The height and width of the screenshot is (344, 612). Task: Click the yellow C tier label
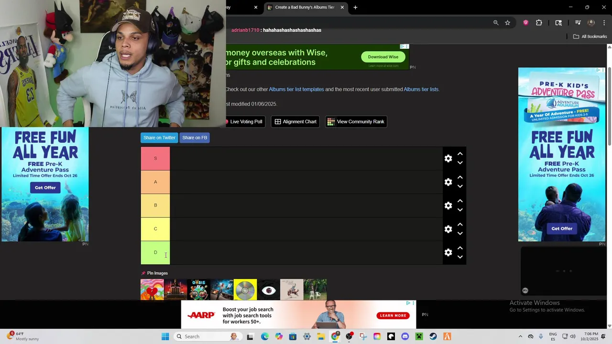155,229
